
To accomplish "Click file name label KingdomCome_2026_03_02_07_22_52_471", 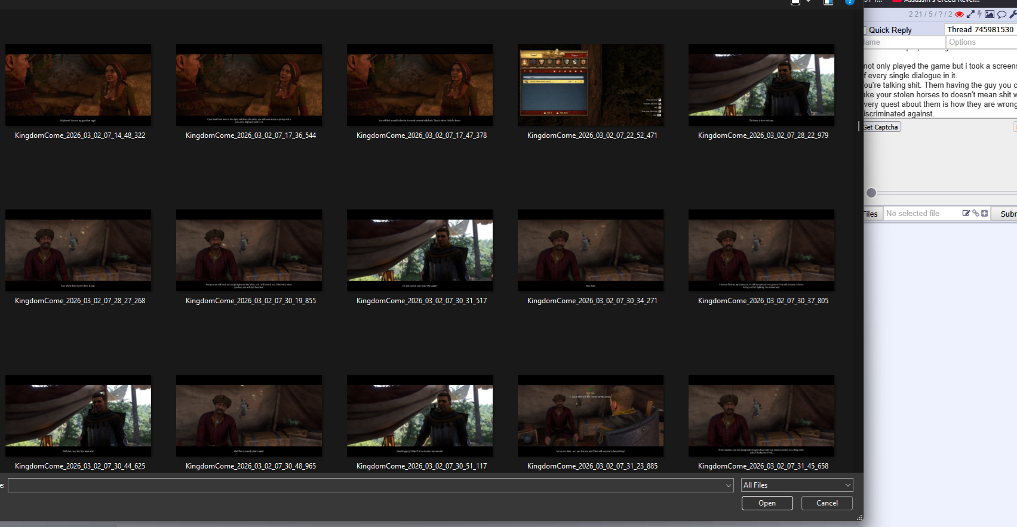I will [592, 135].
